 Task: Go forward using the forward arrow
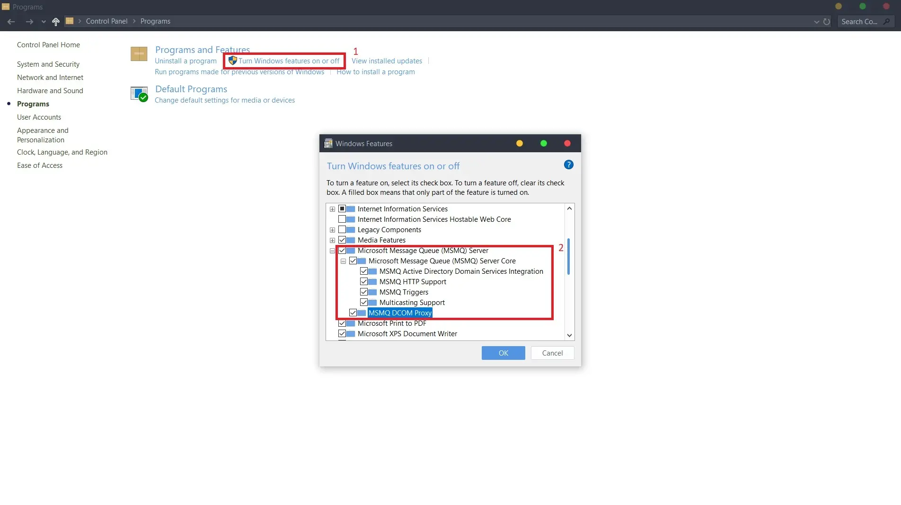[29, 21]
